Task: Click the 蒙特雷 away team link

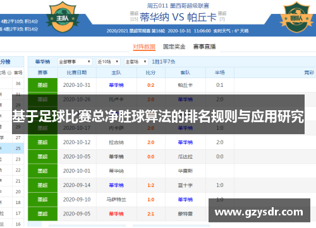Action: (x=185, y=214)
